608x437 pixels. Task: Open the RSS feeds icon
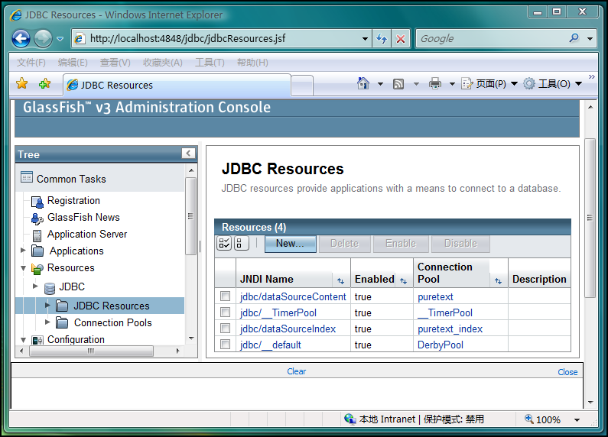(398, 84)
